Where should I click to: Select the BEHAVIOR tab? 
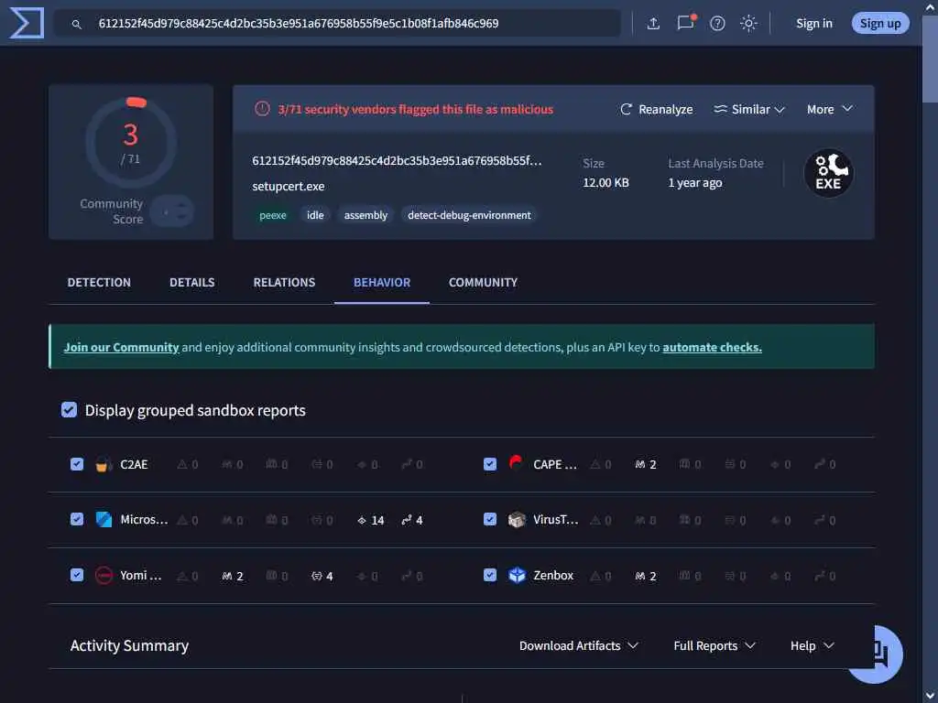pos(382,282)
